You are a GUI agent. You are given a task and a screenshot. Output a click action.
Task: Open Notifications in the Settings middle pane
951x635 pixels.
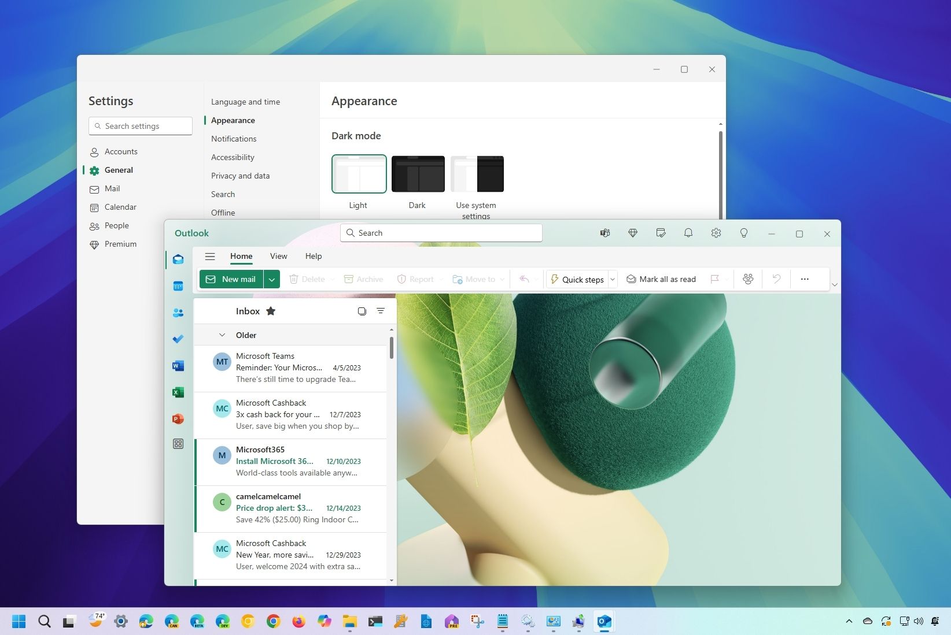click(x=234, y=139)
